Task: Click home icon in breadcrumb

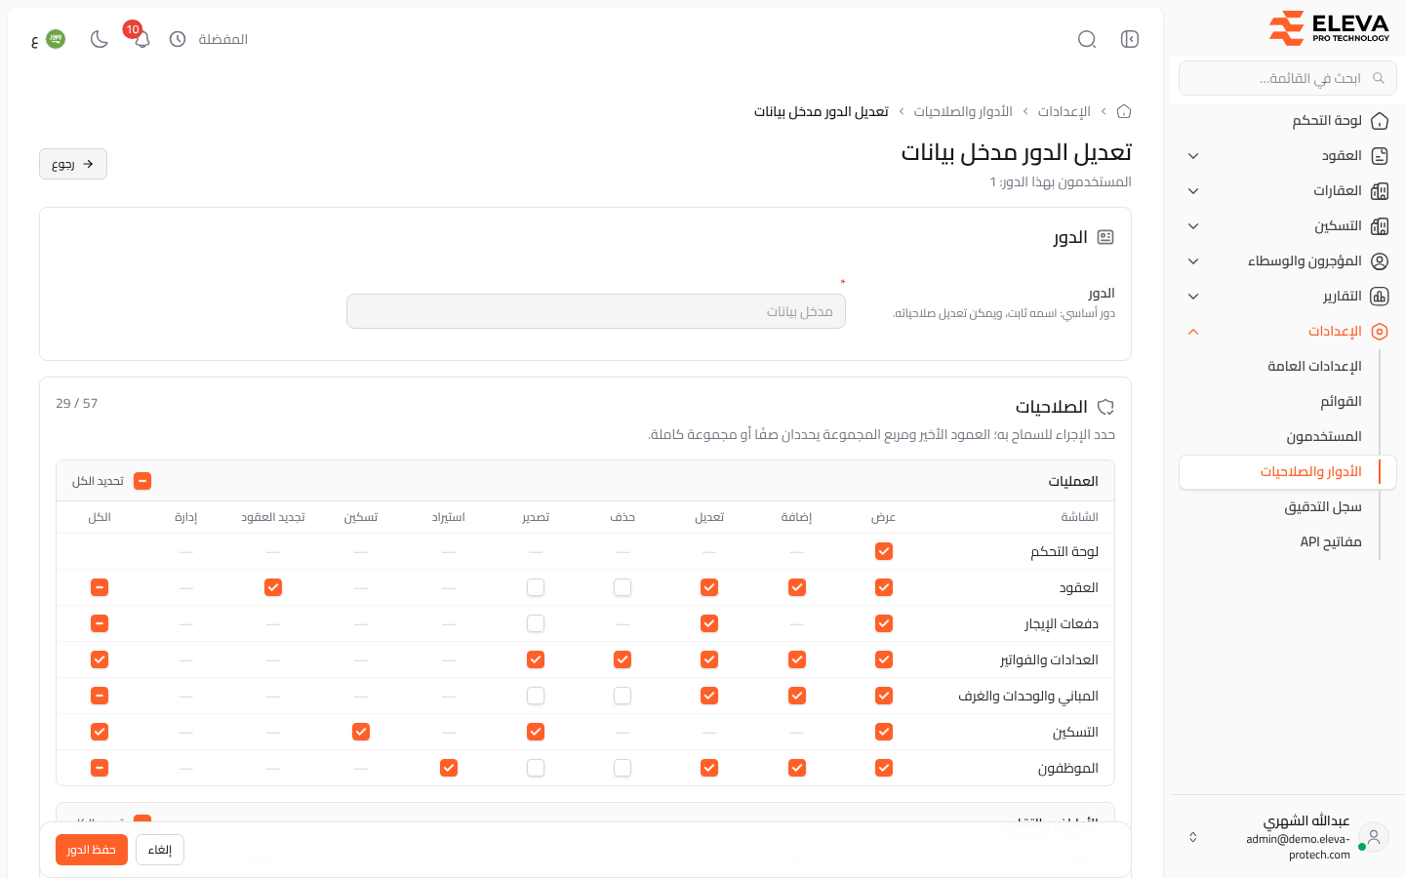Action: 1124,111
